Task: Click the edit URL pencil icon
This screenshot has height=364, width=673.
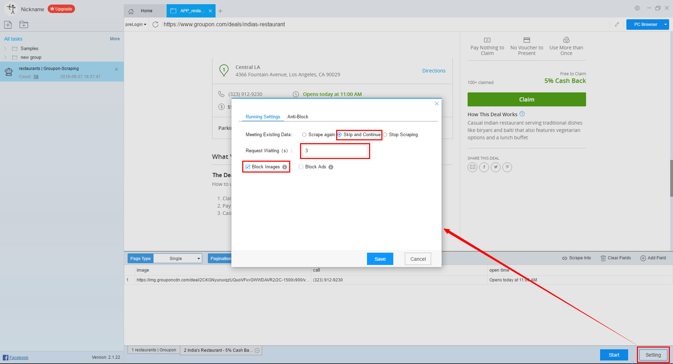Action: 617,24
